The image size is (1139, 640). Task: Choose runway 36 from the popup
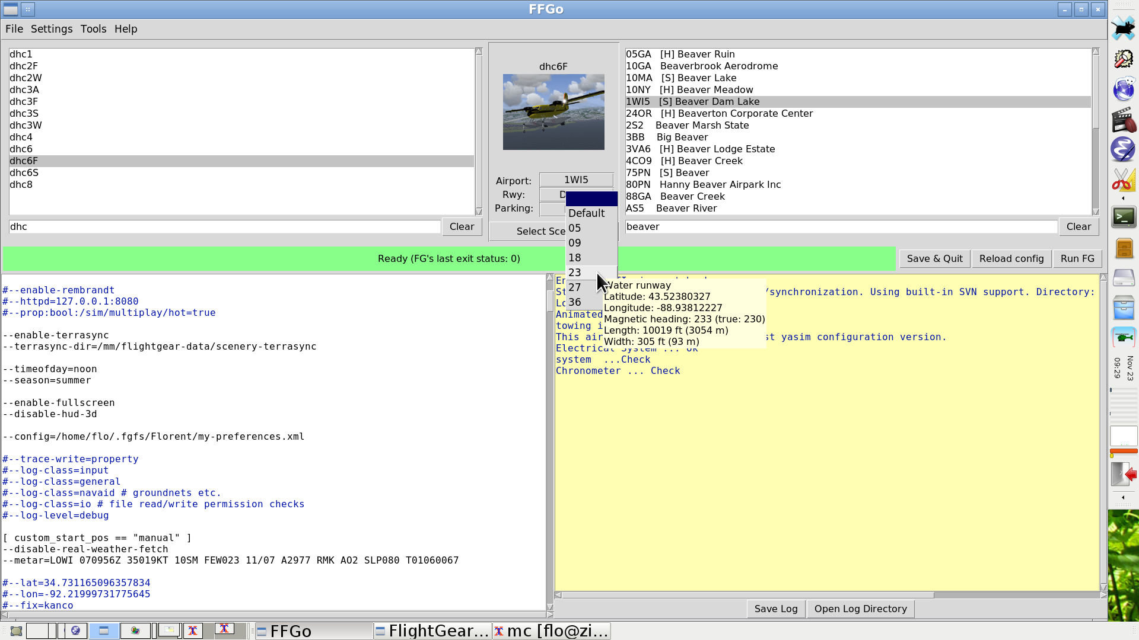584,302
